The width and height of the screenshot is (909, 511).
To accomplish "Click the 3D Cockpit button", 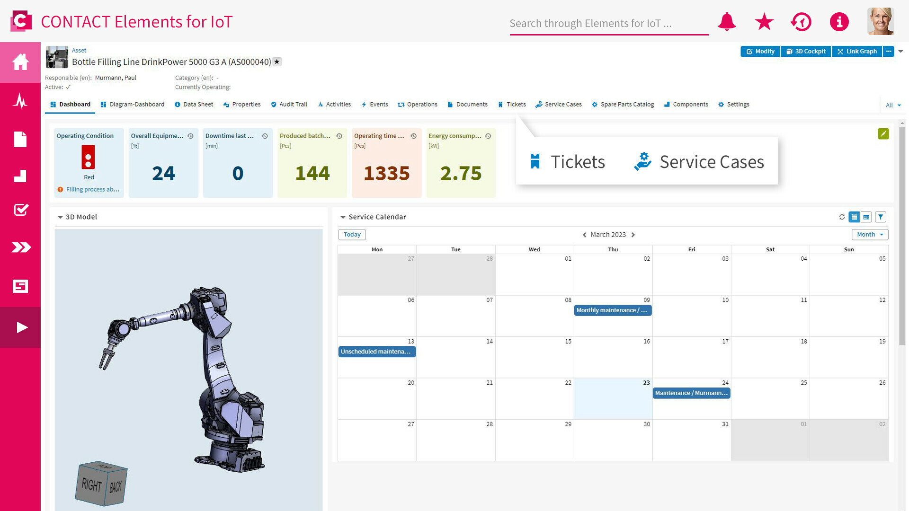I will 805,52.
